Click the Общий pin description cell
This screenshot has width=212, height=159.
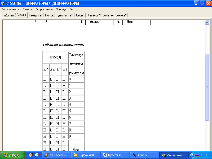(x=99, y=22)
